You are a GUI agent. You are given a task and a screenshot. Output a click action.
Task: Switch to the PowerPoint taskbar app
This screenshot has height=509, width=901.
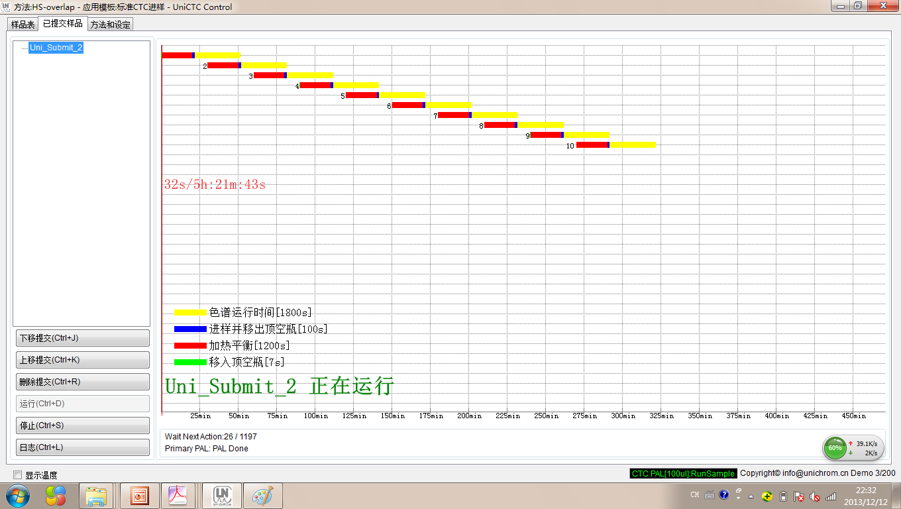[x=140, y=496]
